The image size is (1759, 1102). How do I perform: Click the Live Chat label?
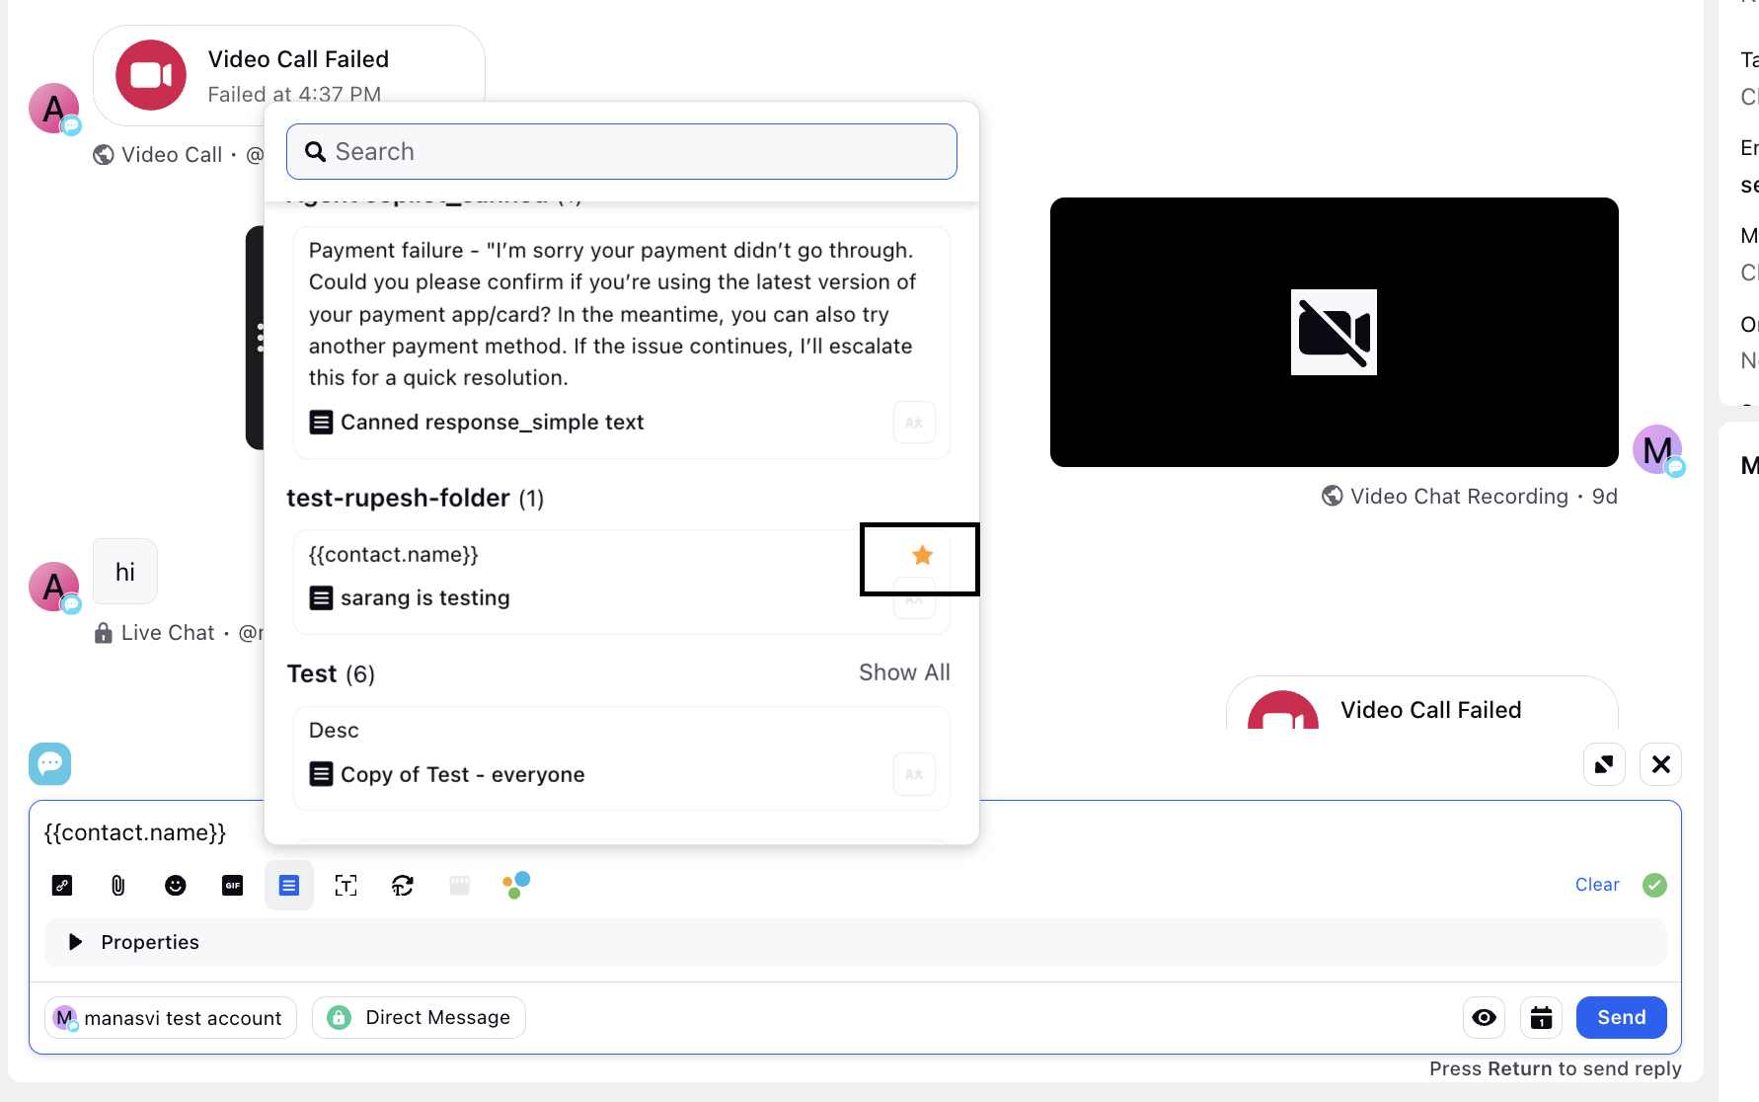click(x=168, y=633)
